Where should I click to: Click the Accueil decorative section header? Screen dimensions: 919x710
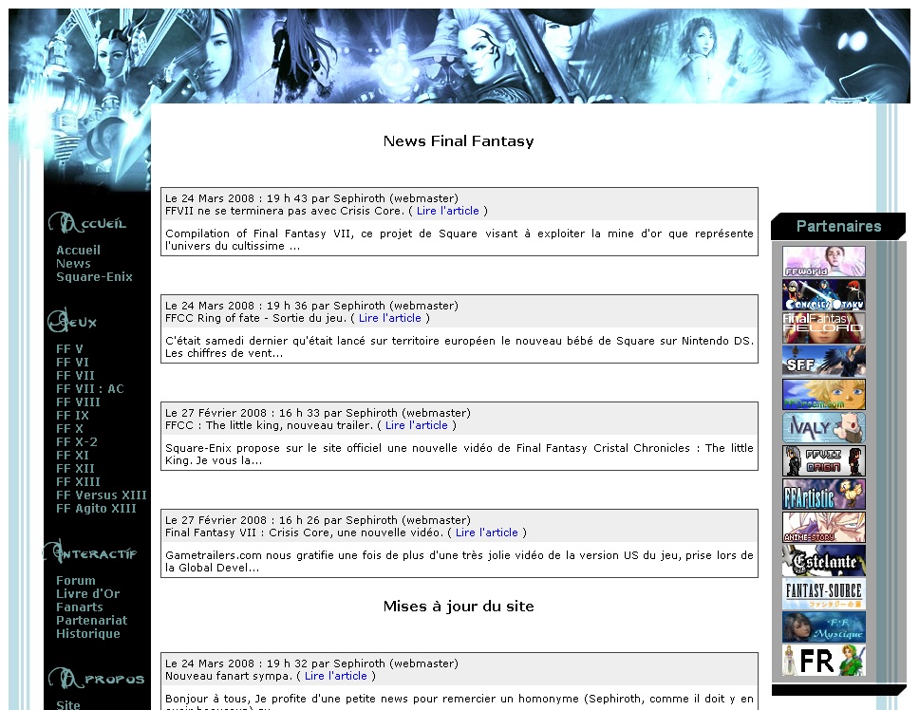pos(87,223)
